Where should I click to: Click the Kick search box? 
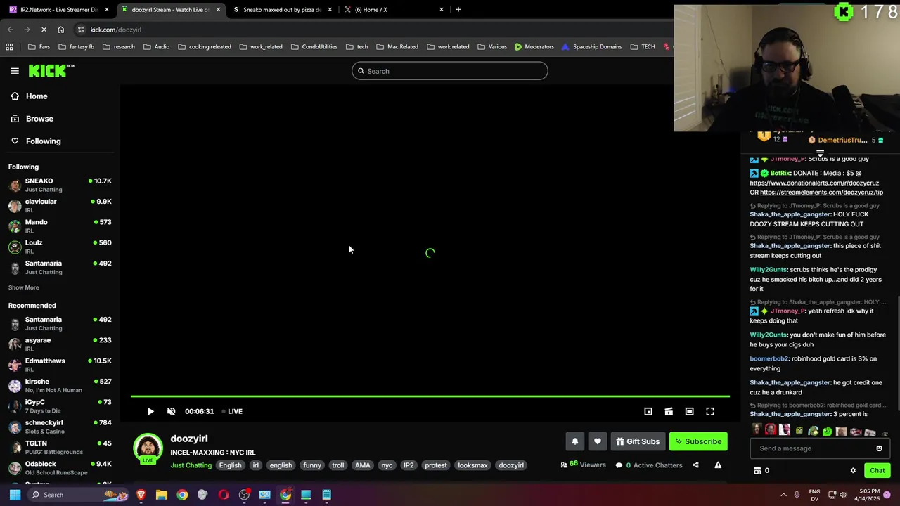[x=450, y=71]
